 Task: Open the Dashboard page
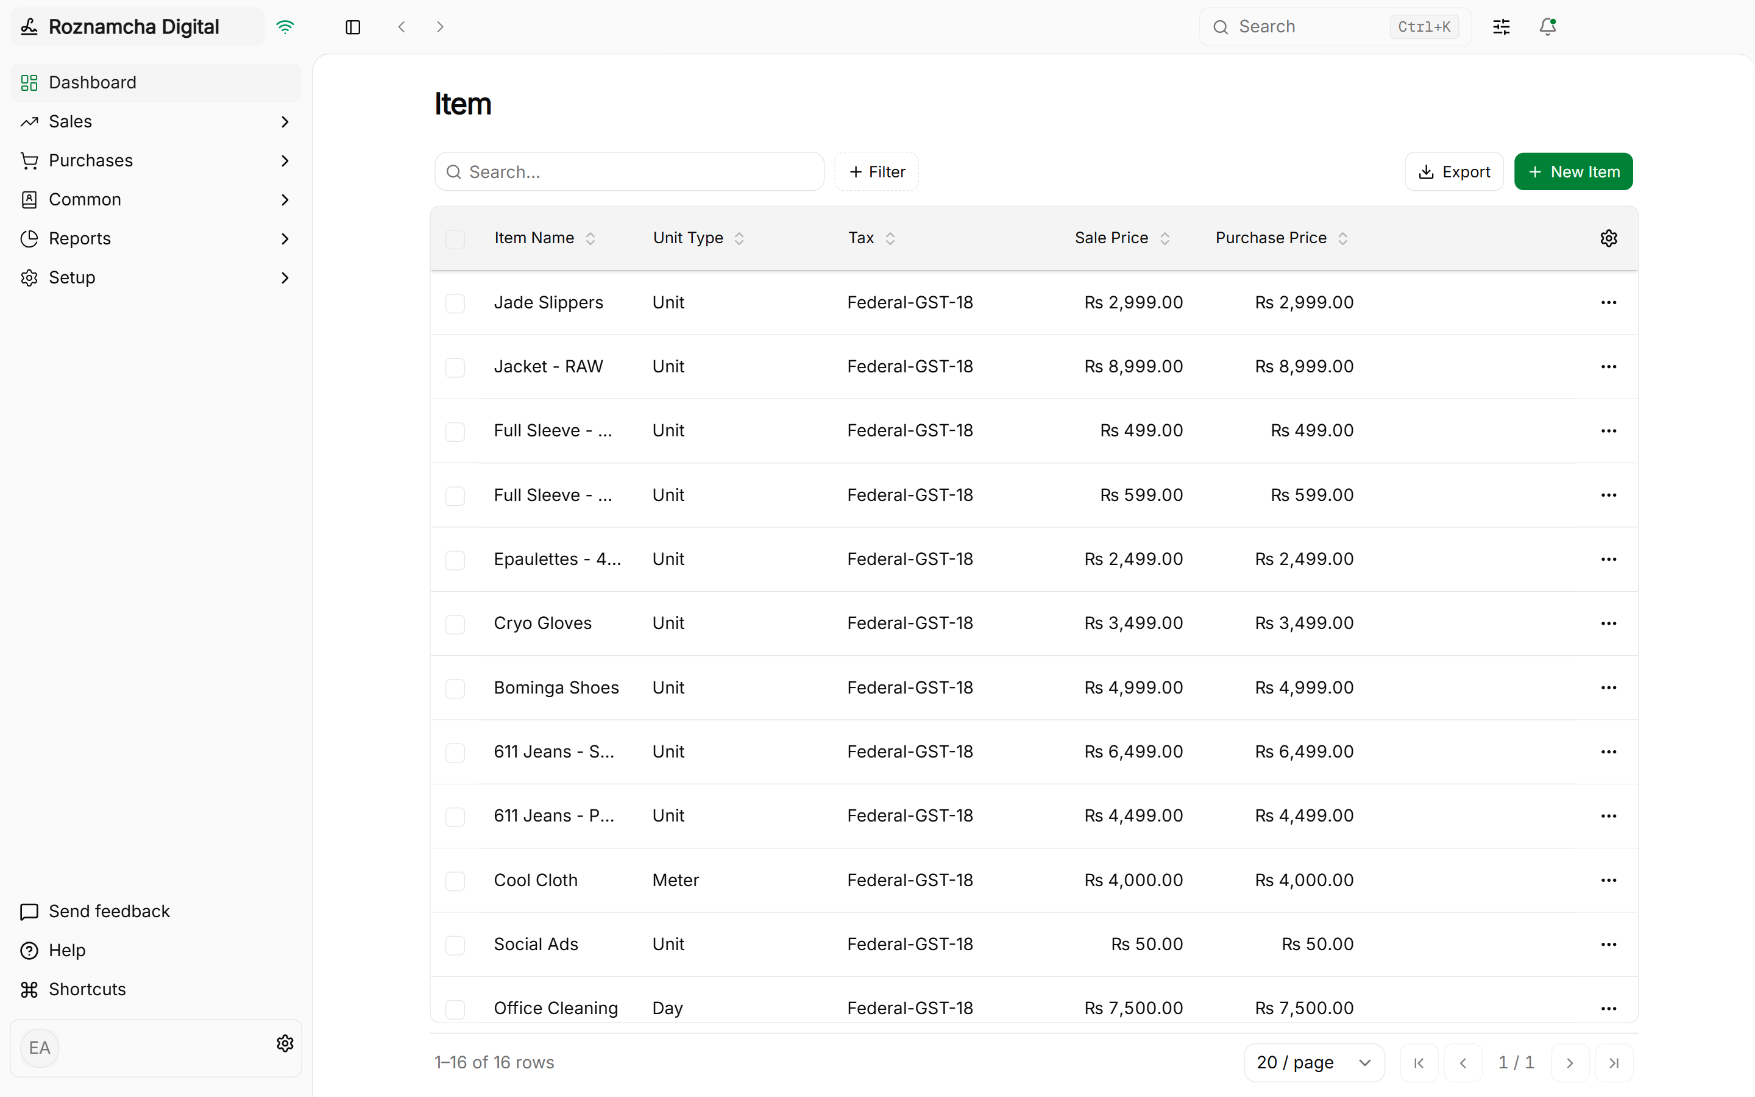pyautogui.click(x=156, y=83)
